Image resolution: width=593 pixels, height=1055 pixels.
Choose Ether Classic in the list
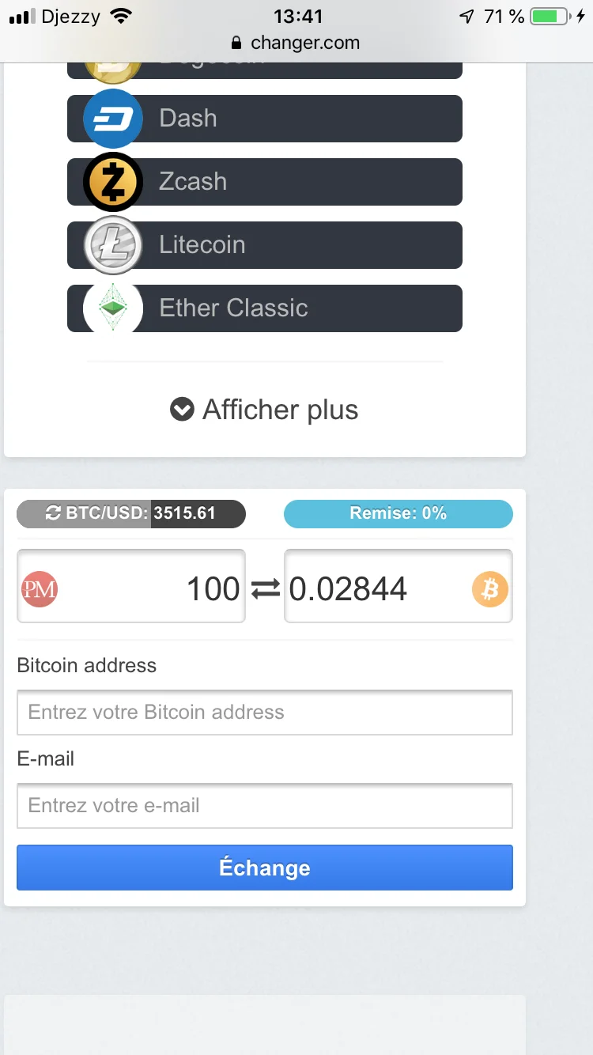tap(300, 308)
